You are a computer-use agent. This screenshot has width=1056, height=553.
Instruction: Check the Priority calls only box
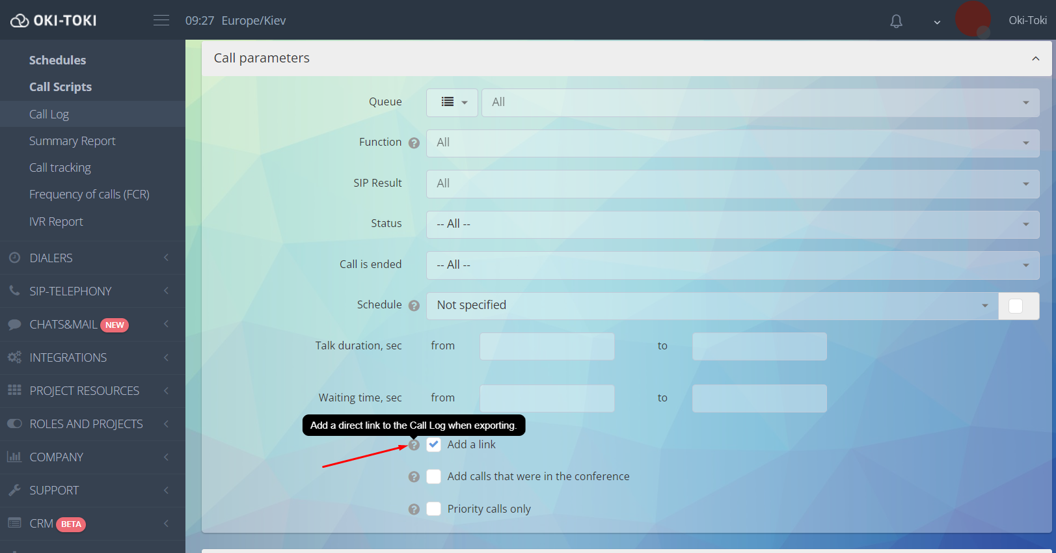434,509
